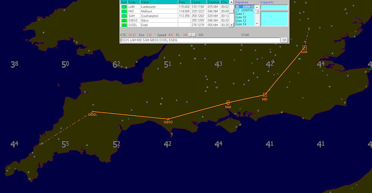This screenshot has width=372, height=193.
Task: Select Gate 10 in the Departure list
Action: 241,17
